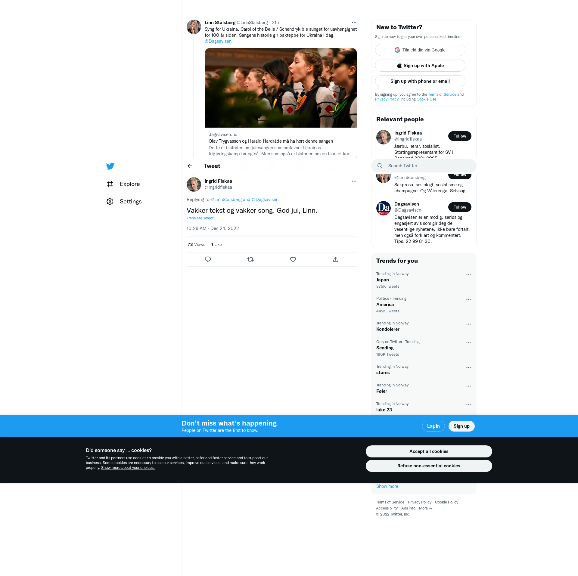Open Explore from the sidebar
The height and width of the screenshot is (576, 578).
[123, 184]
